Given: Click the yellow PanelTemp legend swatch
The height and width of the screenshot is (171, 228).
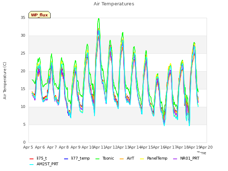Looking at the screenshot, I should 142,159.
